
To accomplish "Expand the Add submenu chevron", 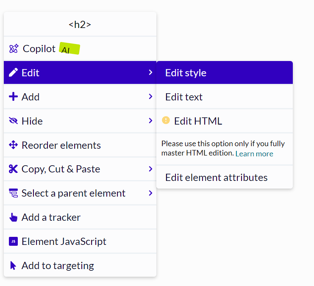I will click(x=150, y=97).
